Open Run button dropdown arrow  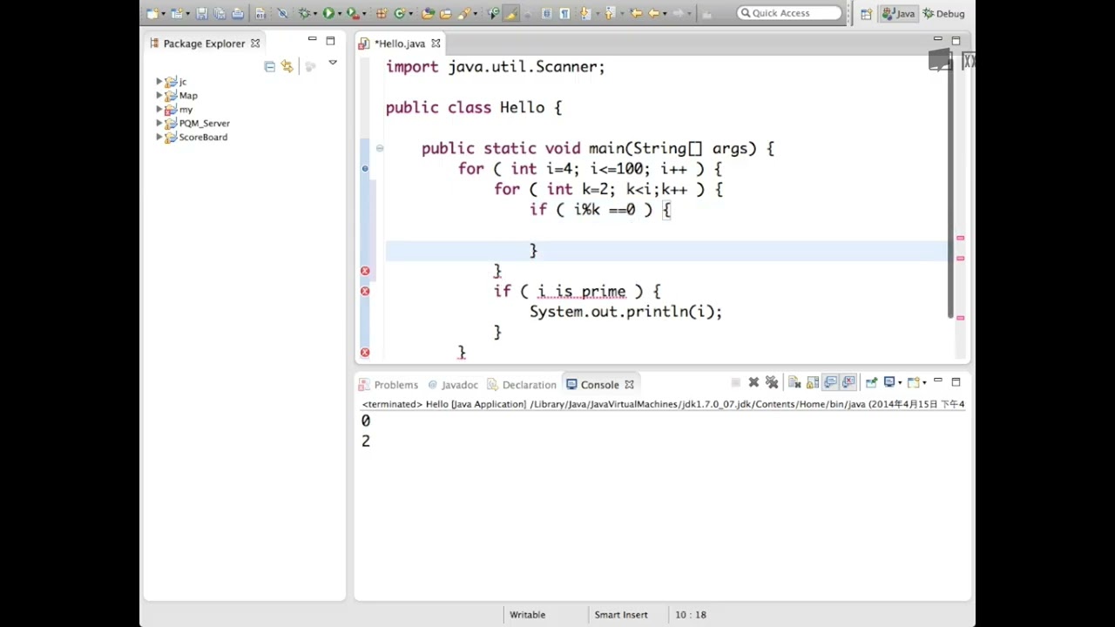pyautogui.click(x=339, y=13)
